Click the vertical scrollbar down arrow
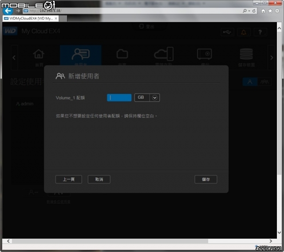The width and height of the screenshot is (284, 252). pos(279,233)
